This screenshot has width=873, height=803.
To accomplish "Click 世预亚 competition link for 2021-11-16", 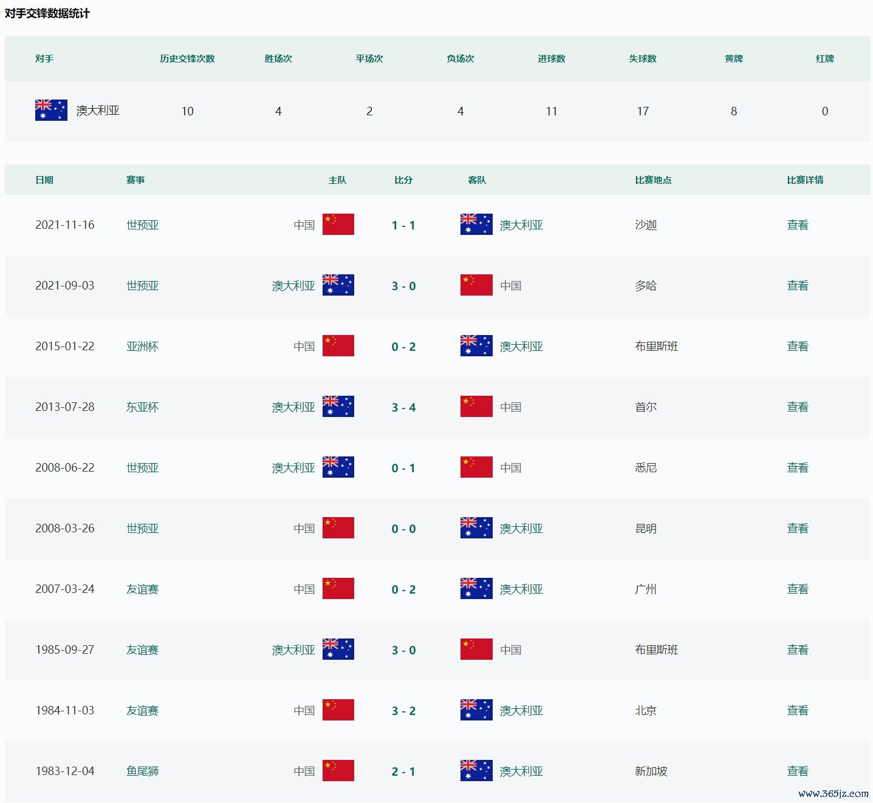I will point(142,225).
